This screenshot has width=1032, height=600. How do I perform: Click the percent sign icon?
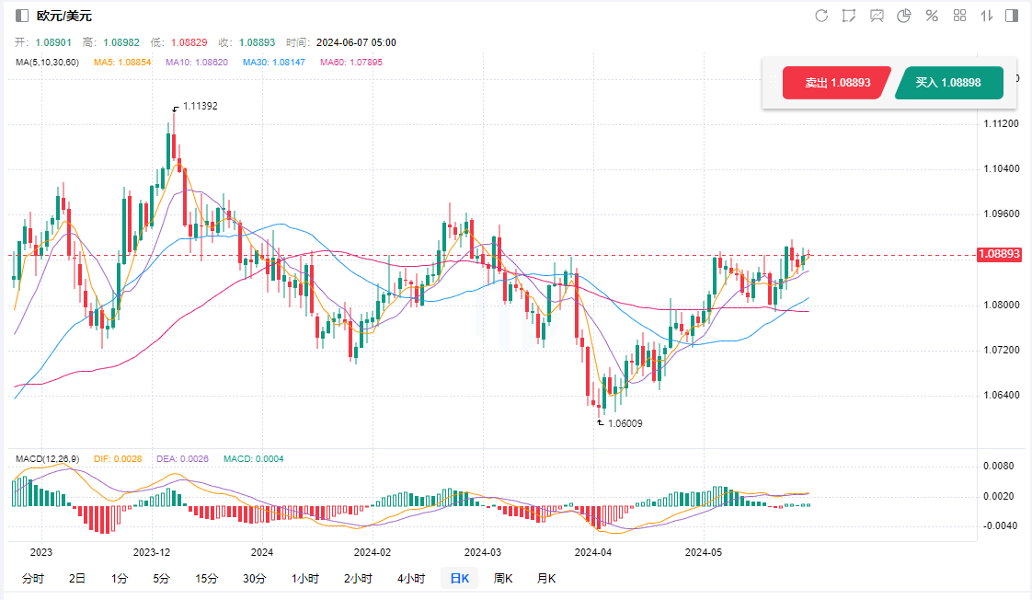(x=932, y=16)
